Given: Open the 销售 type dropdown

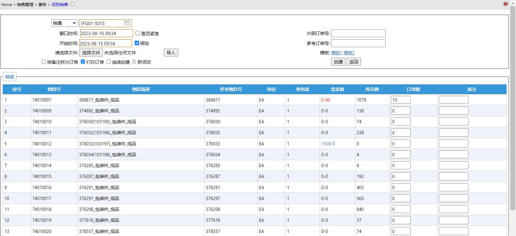Looking at the screenshot, I should [64, 23].
